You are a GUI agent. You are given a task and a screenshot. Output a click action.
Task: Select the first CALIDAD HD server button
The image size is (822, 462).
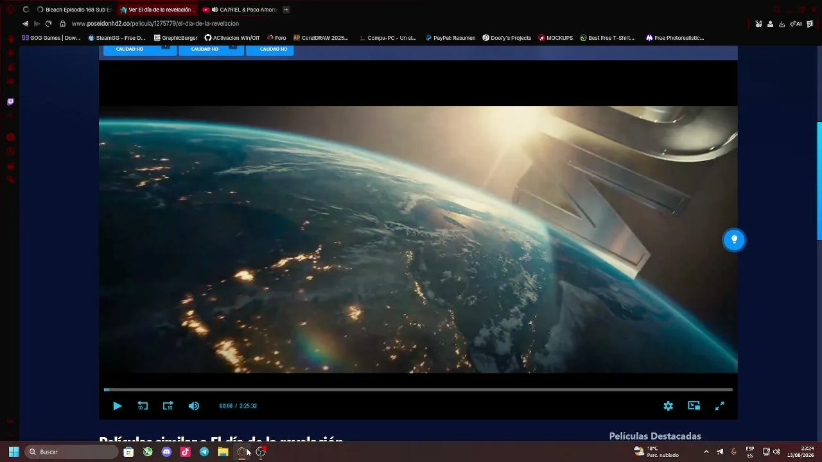(x=139, y=49)
